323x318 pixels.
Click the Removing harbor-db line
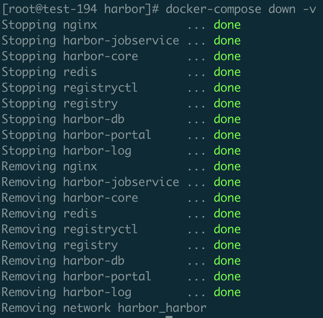pos(121,261)
